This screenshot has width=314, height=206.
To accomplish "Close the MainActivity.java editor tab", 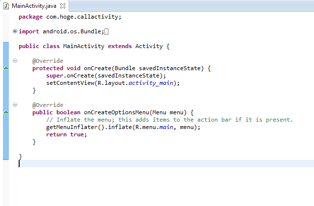I will (x=63, y=6).
